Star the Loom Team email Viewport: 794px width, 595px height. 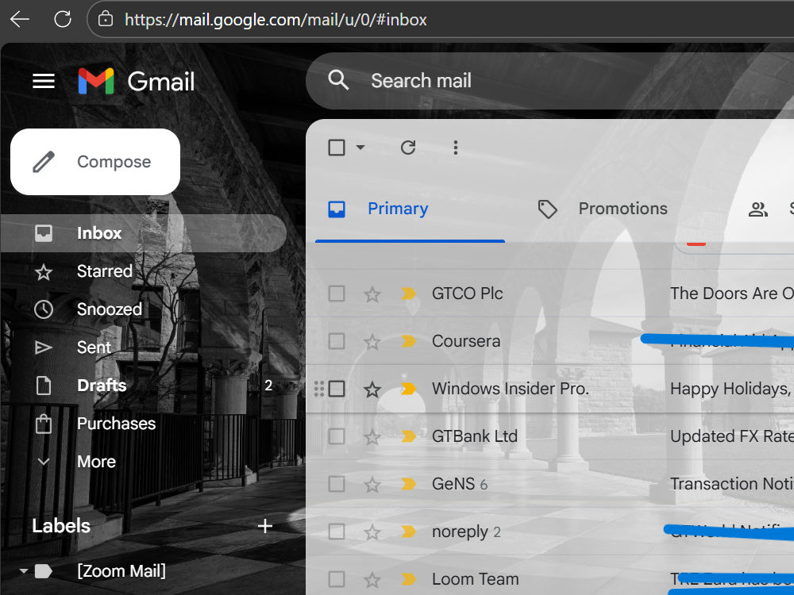pos(372,579)
